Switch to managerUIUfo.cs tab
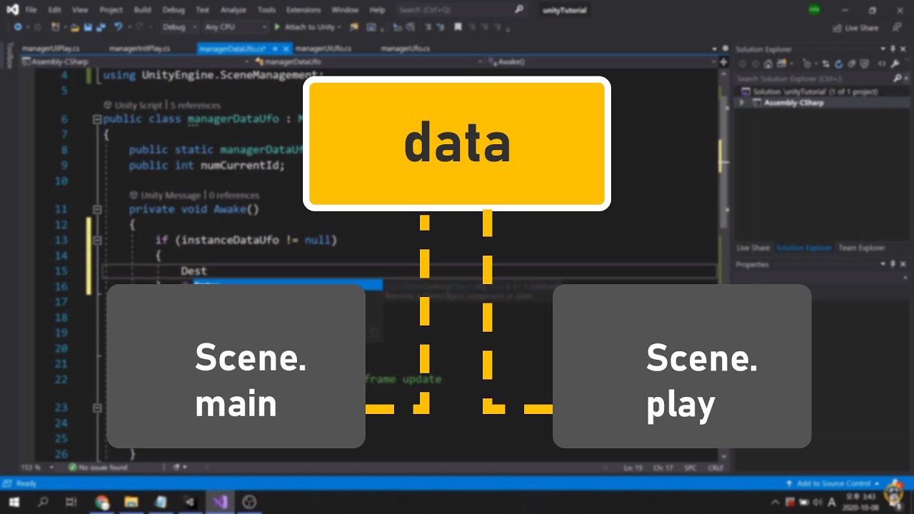Viewport: 914px width, 514px height. click(x=323, y=49)
